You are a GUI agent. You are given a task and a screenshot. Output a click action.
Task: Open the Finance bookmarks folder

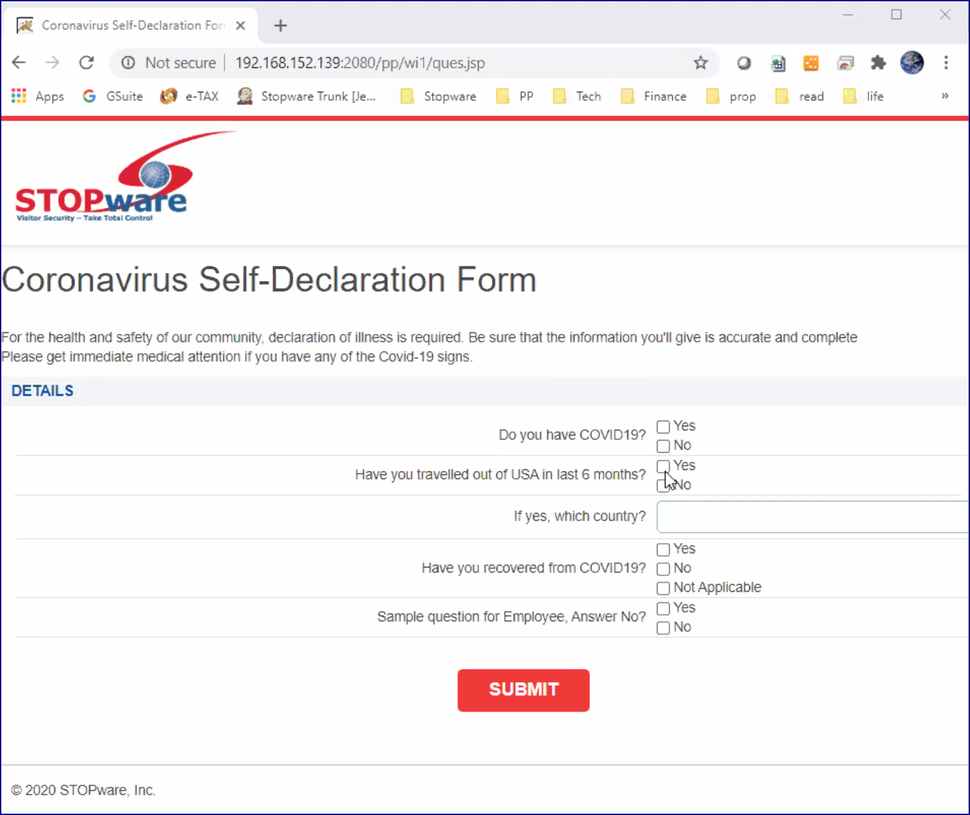[x=654, y=96]
